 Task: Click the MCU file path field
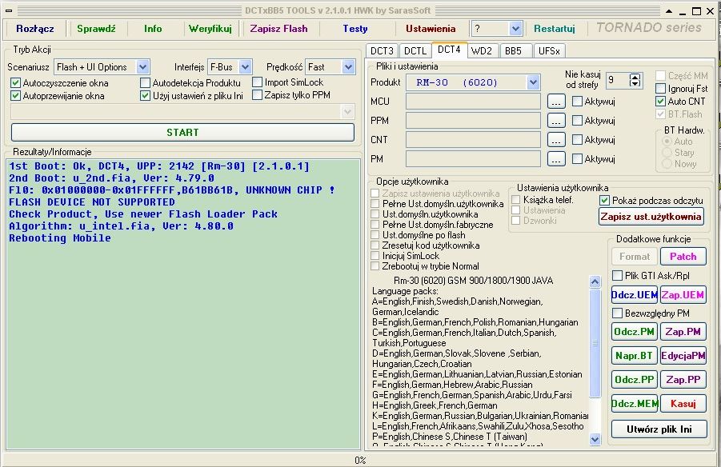pyautogui.click(x=473, y=102)
